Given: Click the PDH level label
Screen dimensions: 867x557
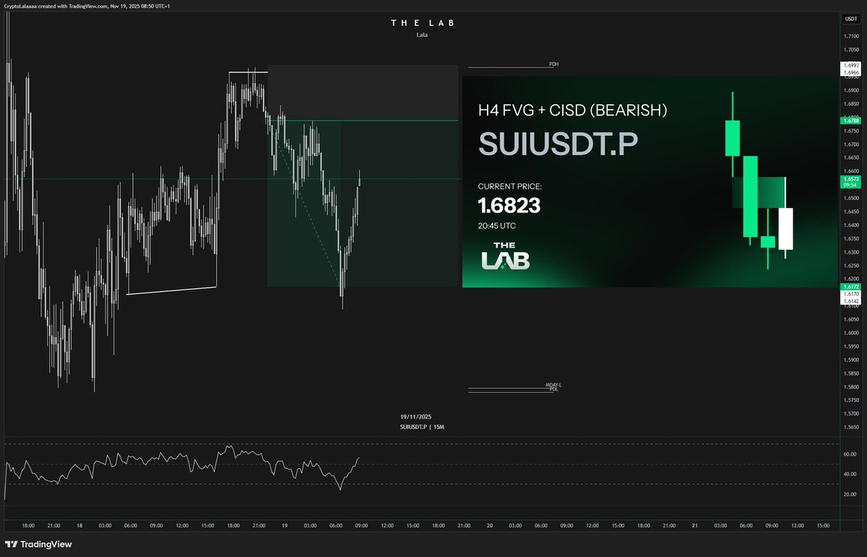Looking at the screenshot, I should coord(553,64).
